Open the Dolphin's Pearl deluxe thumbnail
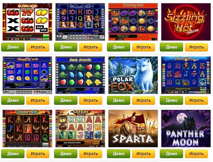This screenshot has height=162, width=213. (186, 75)
